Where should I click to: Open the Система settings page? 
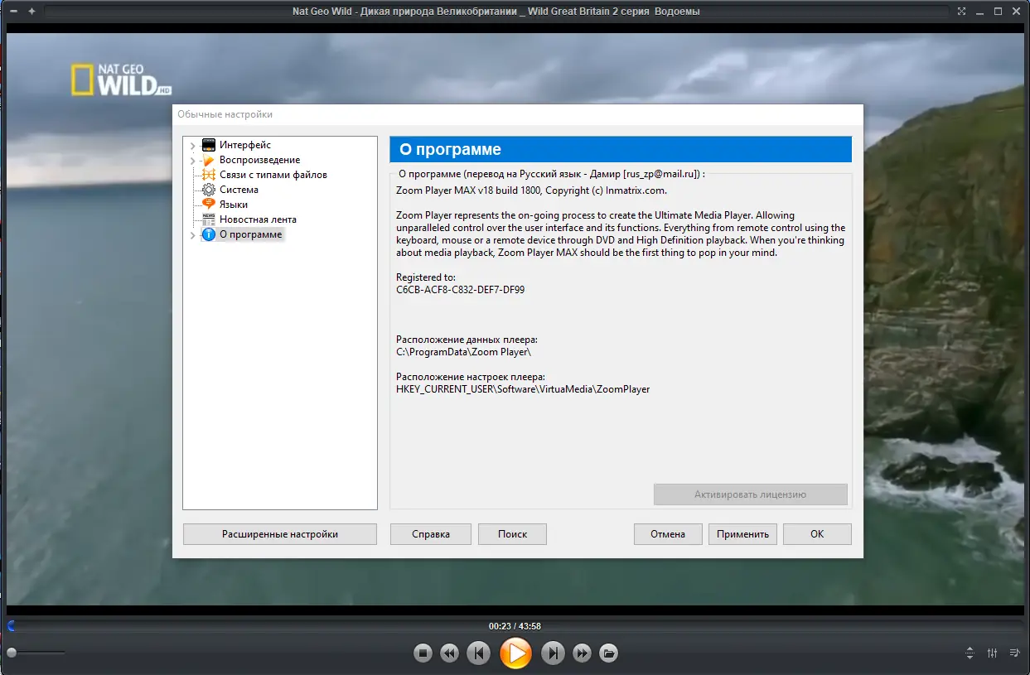click(239, 190)
